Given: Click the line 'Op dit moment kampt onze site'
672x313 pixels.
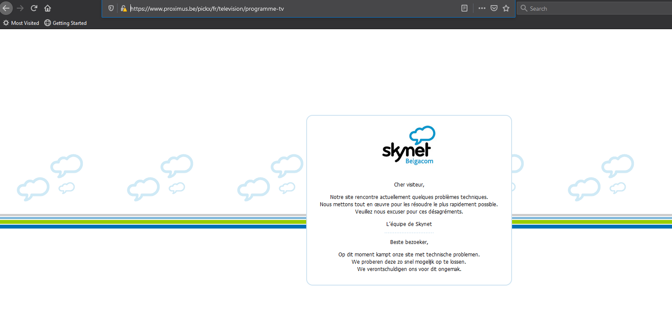Looking at the screenshot, I should coord(409,255).
